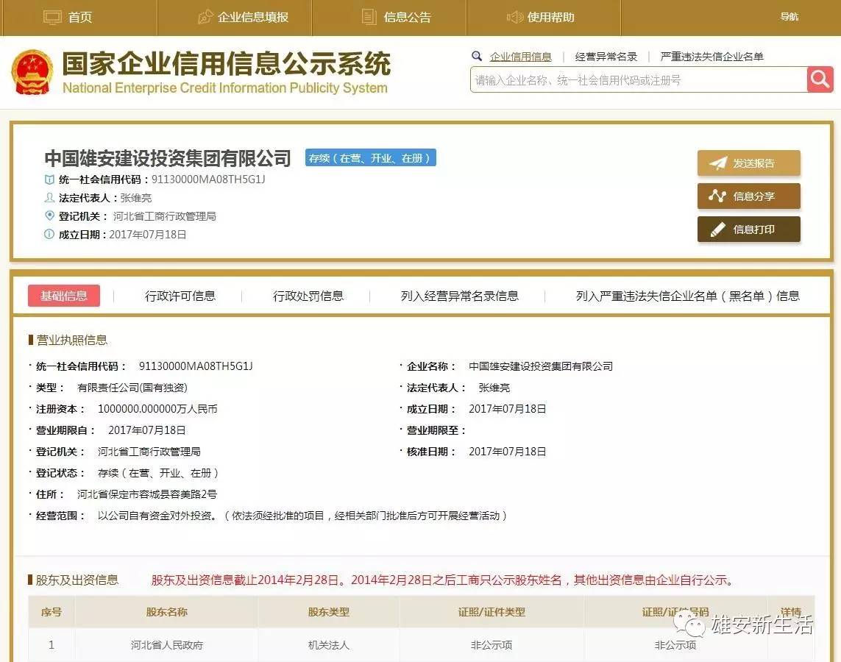Image resolution: width=841 pixels, height=662 pixels.
Task: Select the 基础信息 tab
Action: pos(64,296)
